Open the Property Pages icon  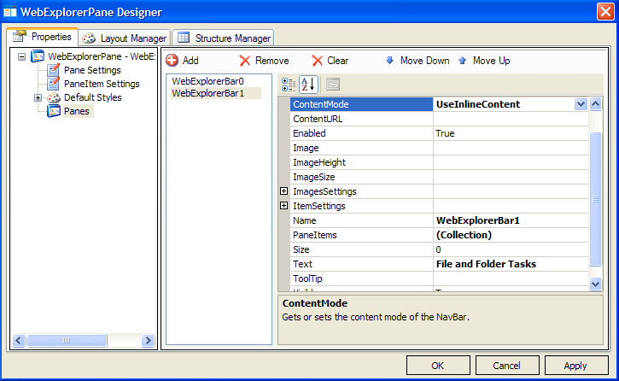coord(332,84)
